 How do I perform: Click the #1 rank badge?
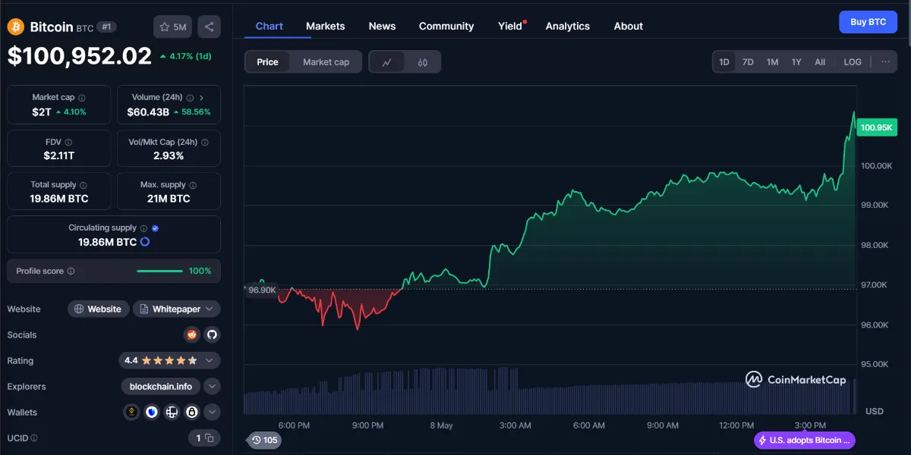coord(107,27)
